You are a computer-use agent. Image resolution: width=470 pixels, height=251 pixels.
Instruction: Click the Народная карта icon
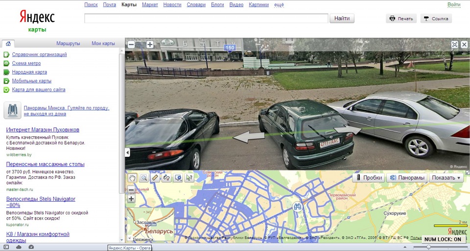(6, 72)
